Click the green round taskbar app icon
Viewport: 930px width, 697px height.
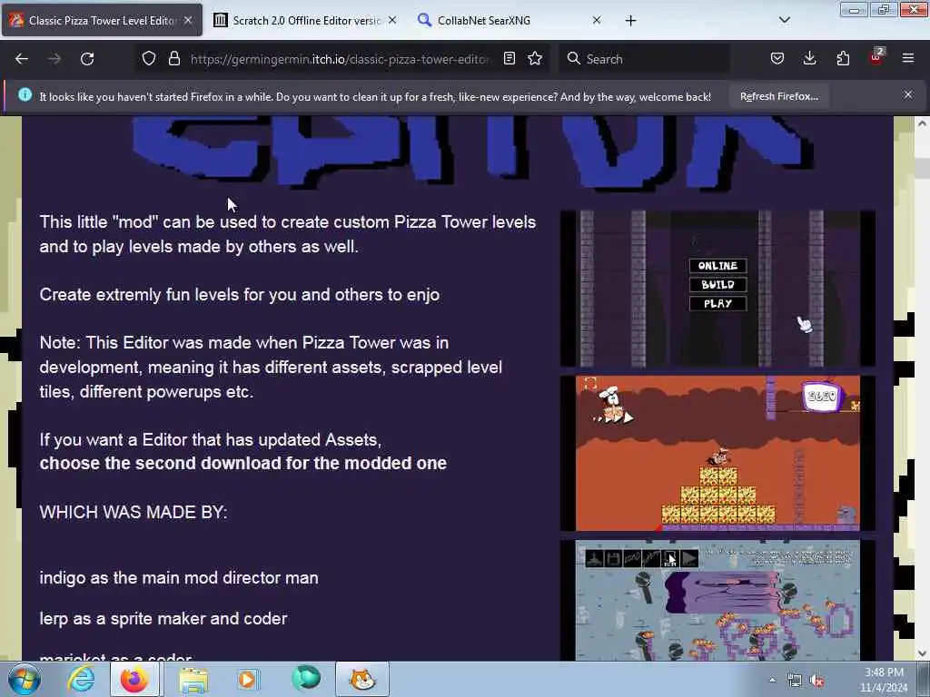306,678
